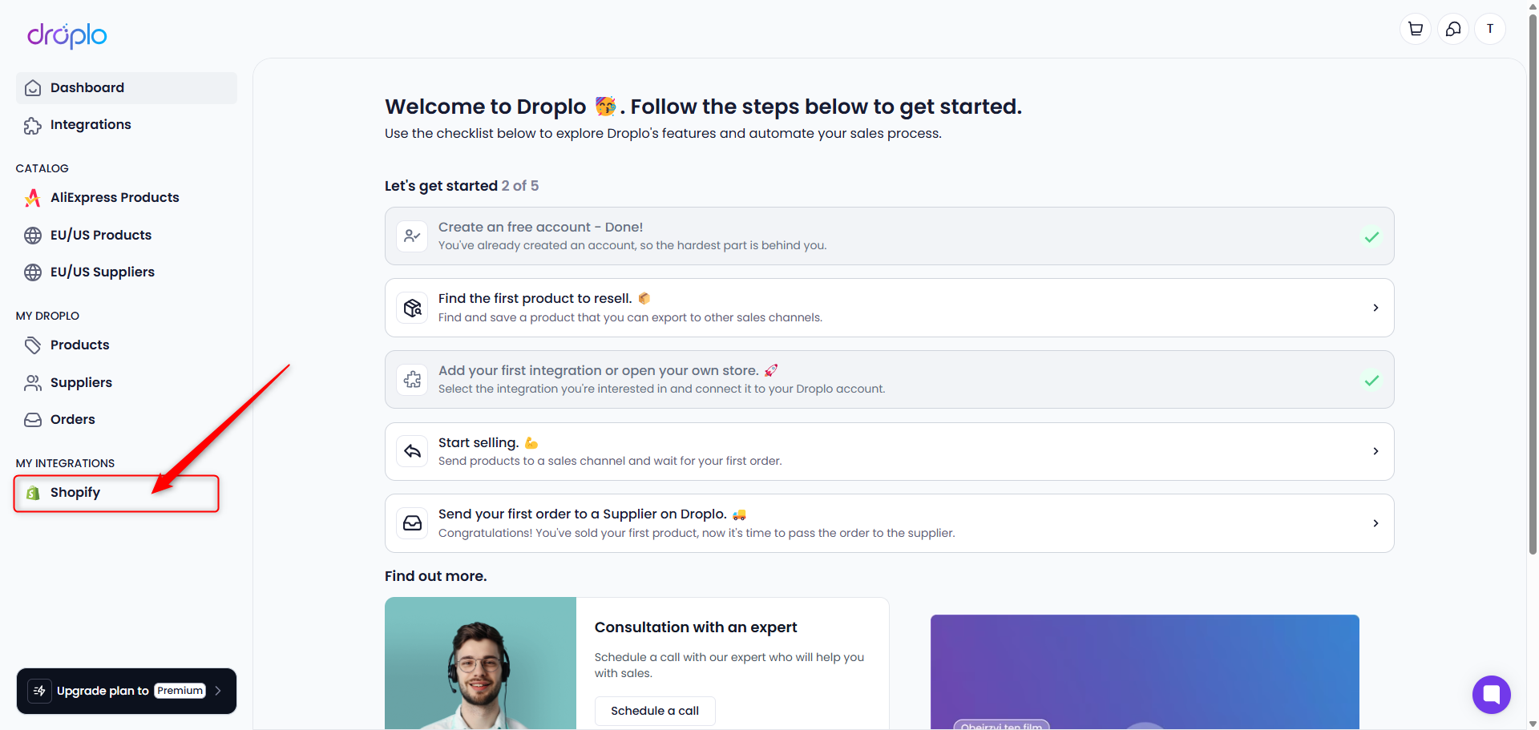Screen dimensions: 1539x730
Task: Click the Find out more heading
Action: 436,576
